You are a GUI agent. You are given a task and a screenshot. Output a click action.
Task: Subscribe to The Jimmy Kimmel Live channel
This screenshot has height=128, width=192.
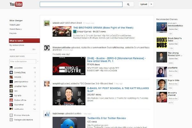click(173, 59)
